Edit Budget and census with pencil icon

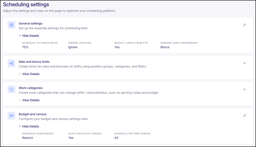click(245, 115)
